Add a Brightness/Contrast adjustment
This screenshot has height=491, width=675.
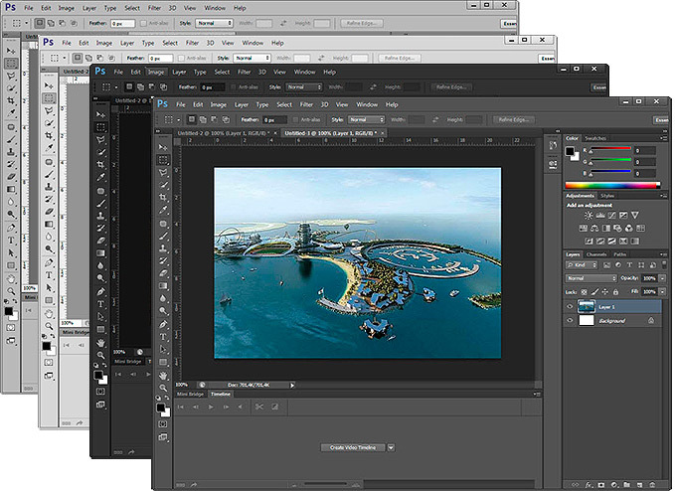[x=589, y=215]
